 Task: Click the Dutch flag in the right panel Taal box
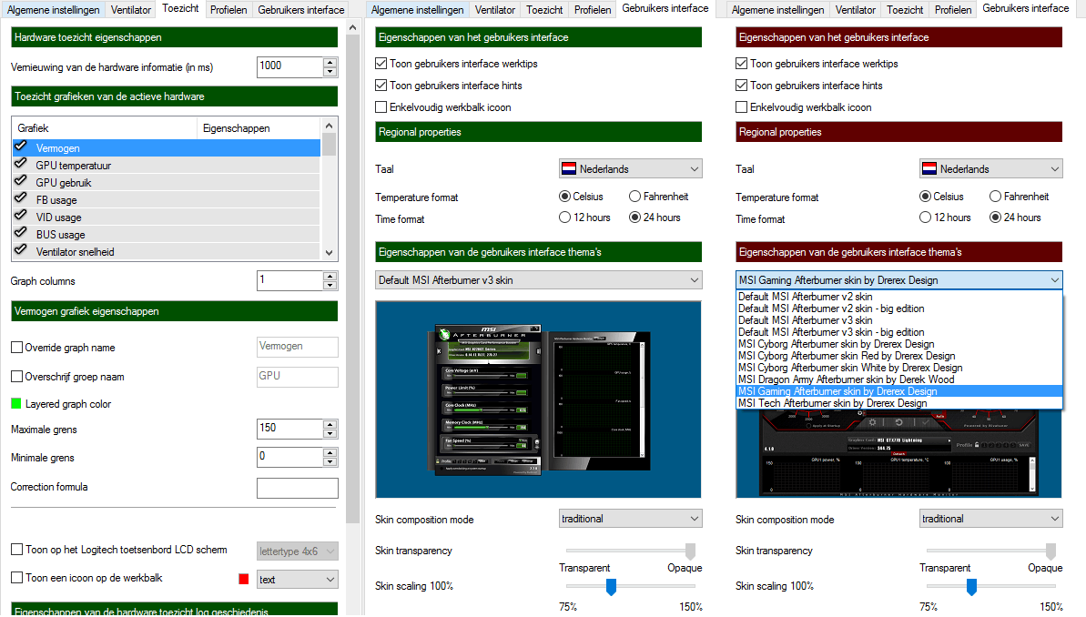pyautogui.click(x=929, y=168)
